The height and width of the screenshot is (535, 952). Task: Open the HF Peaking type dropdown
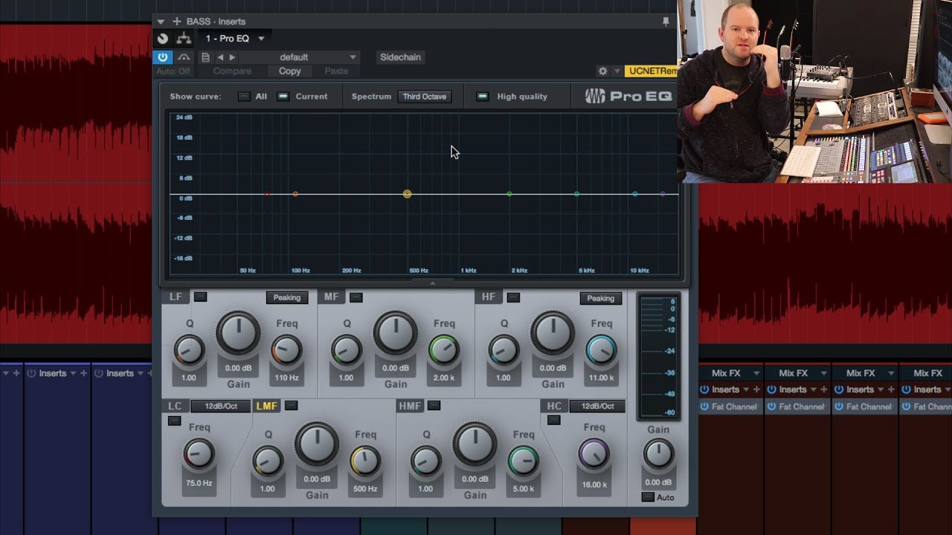(x=601, y=298)
